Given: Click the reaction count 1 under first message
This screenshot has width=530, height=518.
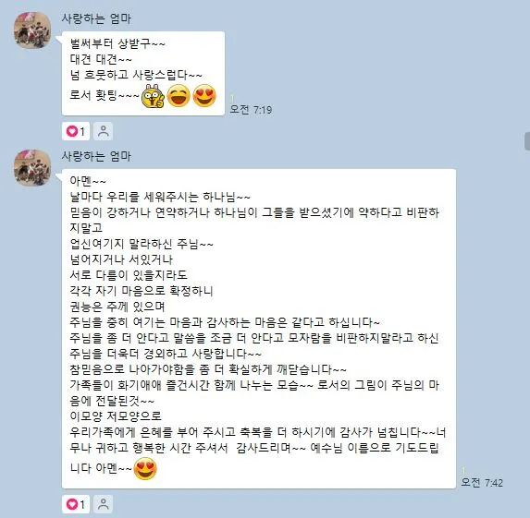Looking at the screenshot, I should coord(82,131).
